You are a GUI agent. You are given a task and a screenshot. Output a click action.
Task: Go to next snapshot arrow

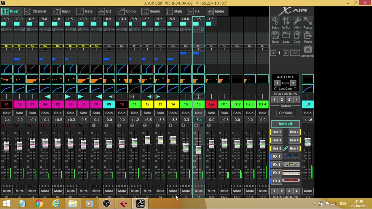(285, 53)
